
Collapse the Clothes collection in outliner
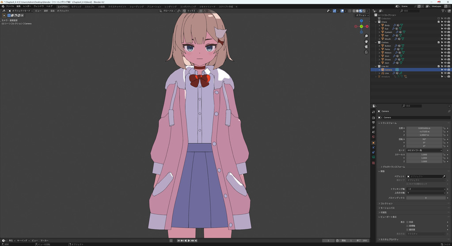coord(376,42)
